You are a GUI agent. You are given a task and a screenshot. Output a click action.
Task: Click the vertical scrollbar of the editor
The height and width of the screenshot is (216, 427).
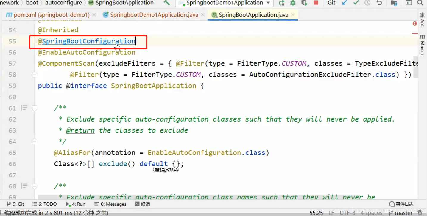coord(416,66)
